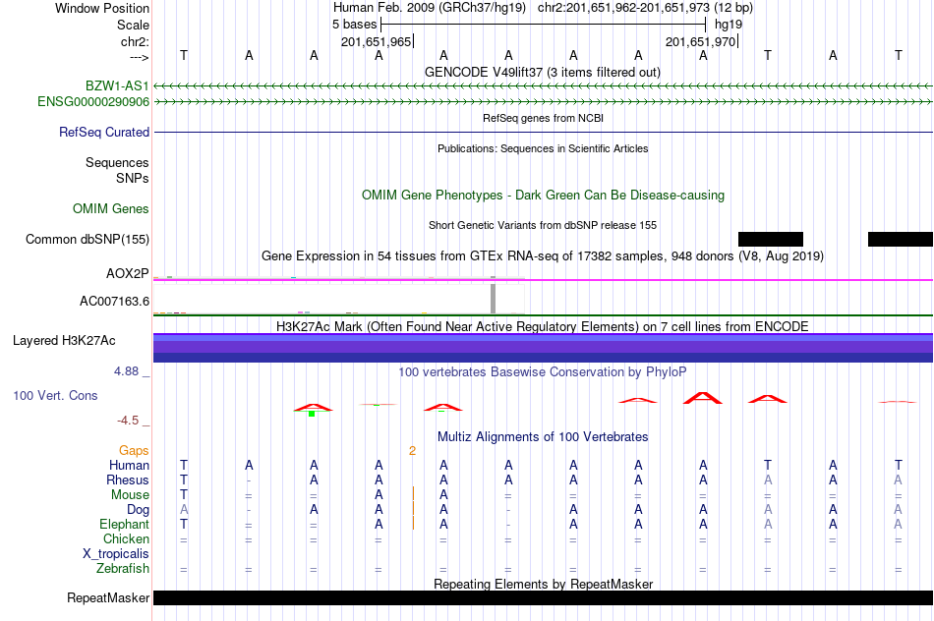Open the Layered H3K27Ac track label

click(x=64, y=341)
